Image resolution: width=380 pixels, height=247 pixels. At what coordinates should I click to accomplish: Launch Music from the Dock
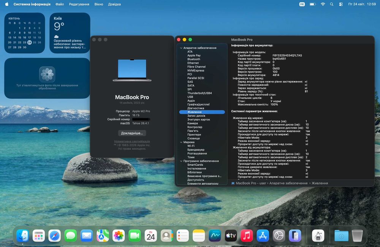(247, 236)
